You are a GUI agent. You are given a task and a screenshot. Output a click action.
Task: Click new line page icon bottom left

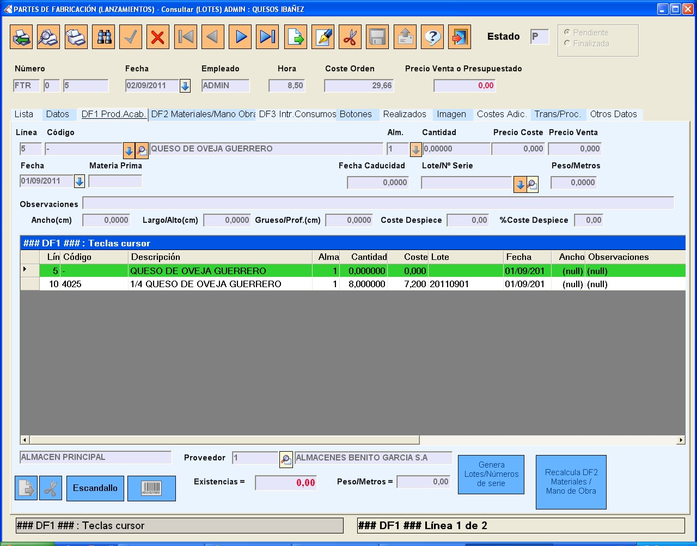26,488
